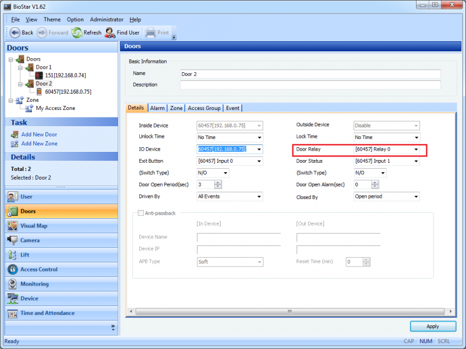Open the Access Control section

tap(38, 269)
